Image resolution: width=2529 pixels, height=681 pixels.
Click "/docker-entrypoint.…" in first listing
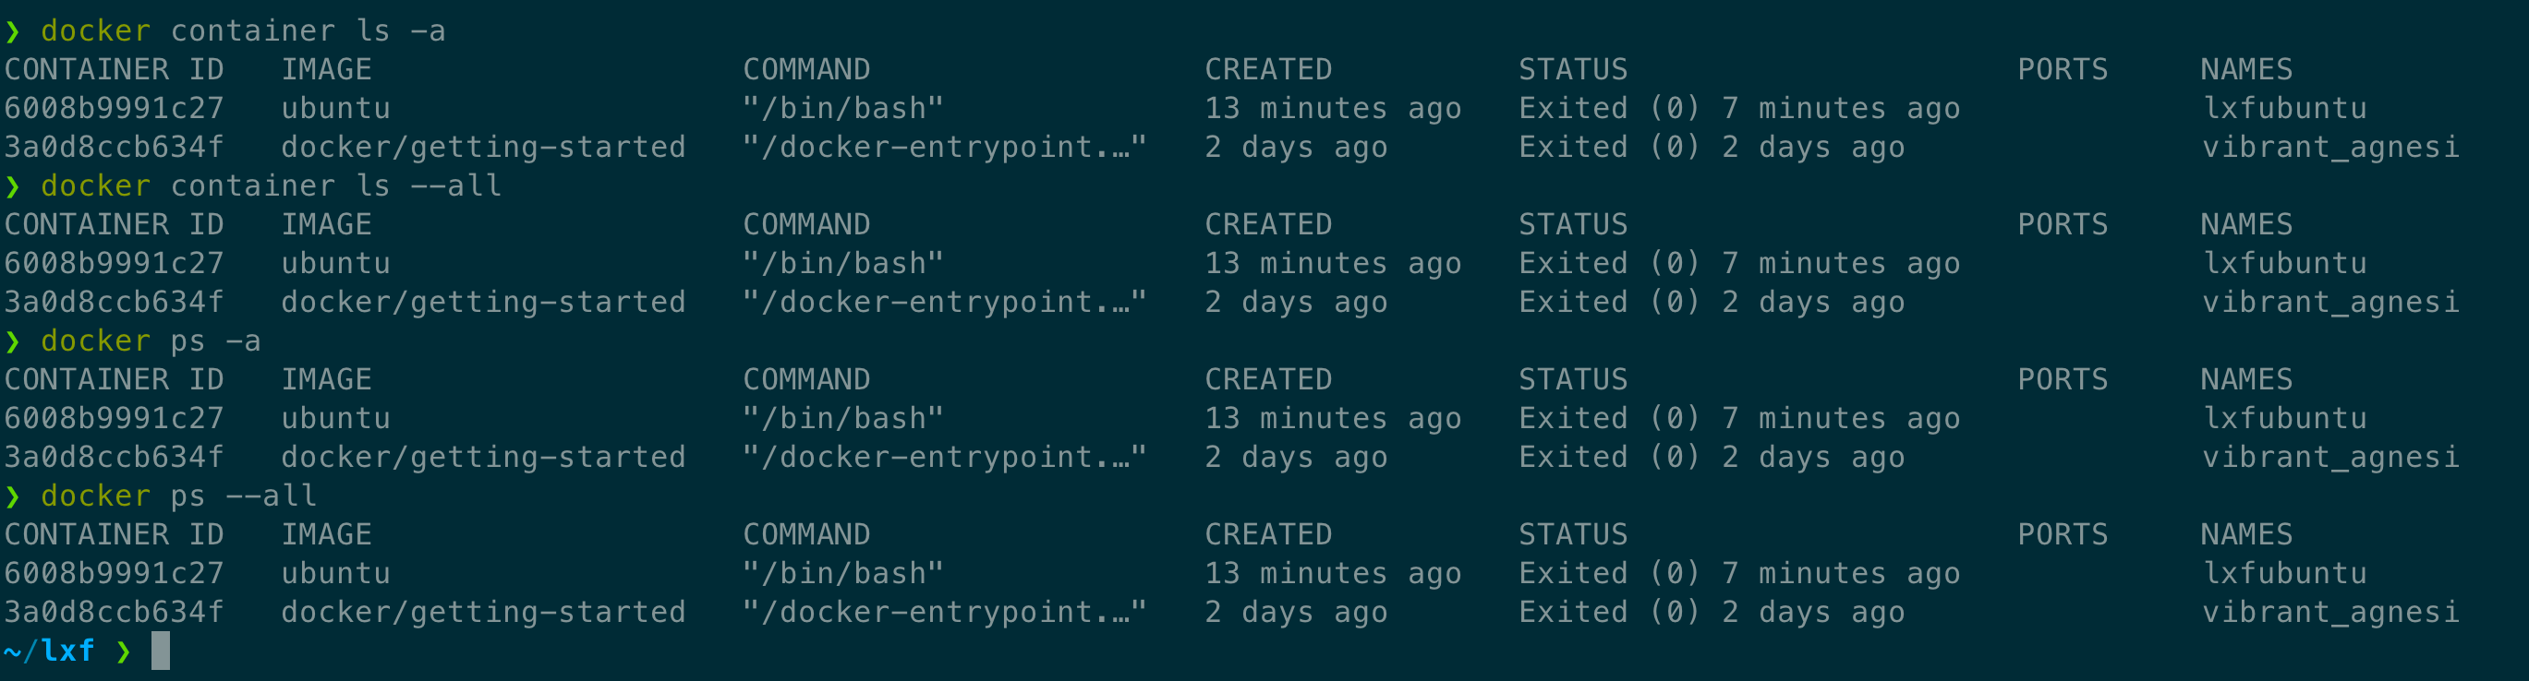point(944,148)
